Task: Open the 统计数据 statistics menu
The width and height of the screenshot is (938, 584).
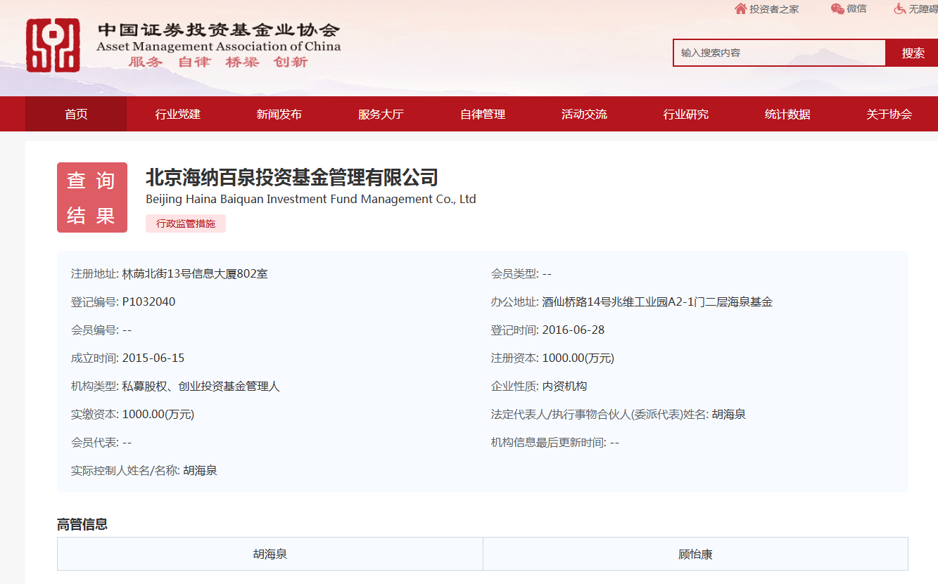Action: click(787, 114)
